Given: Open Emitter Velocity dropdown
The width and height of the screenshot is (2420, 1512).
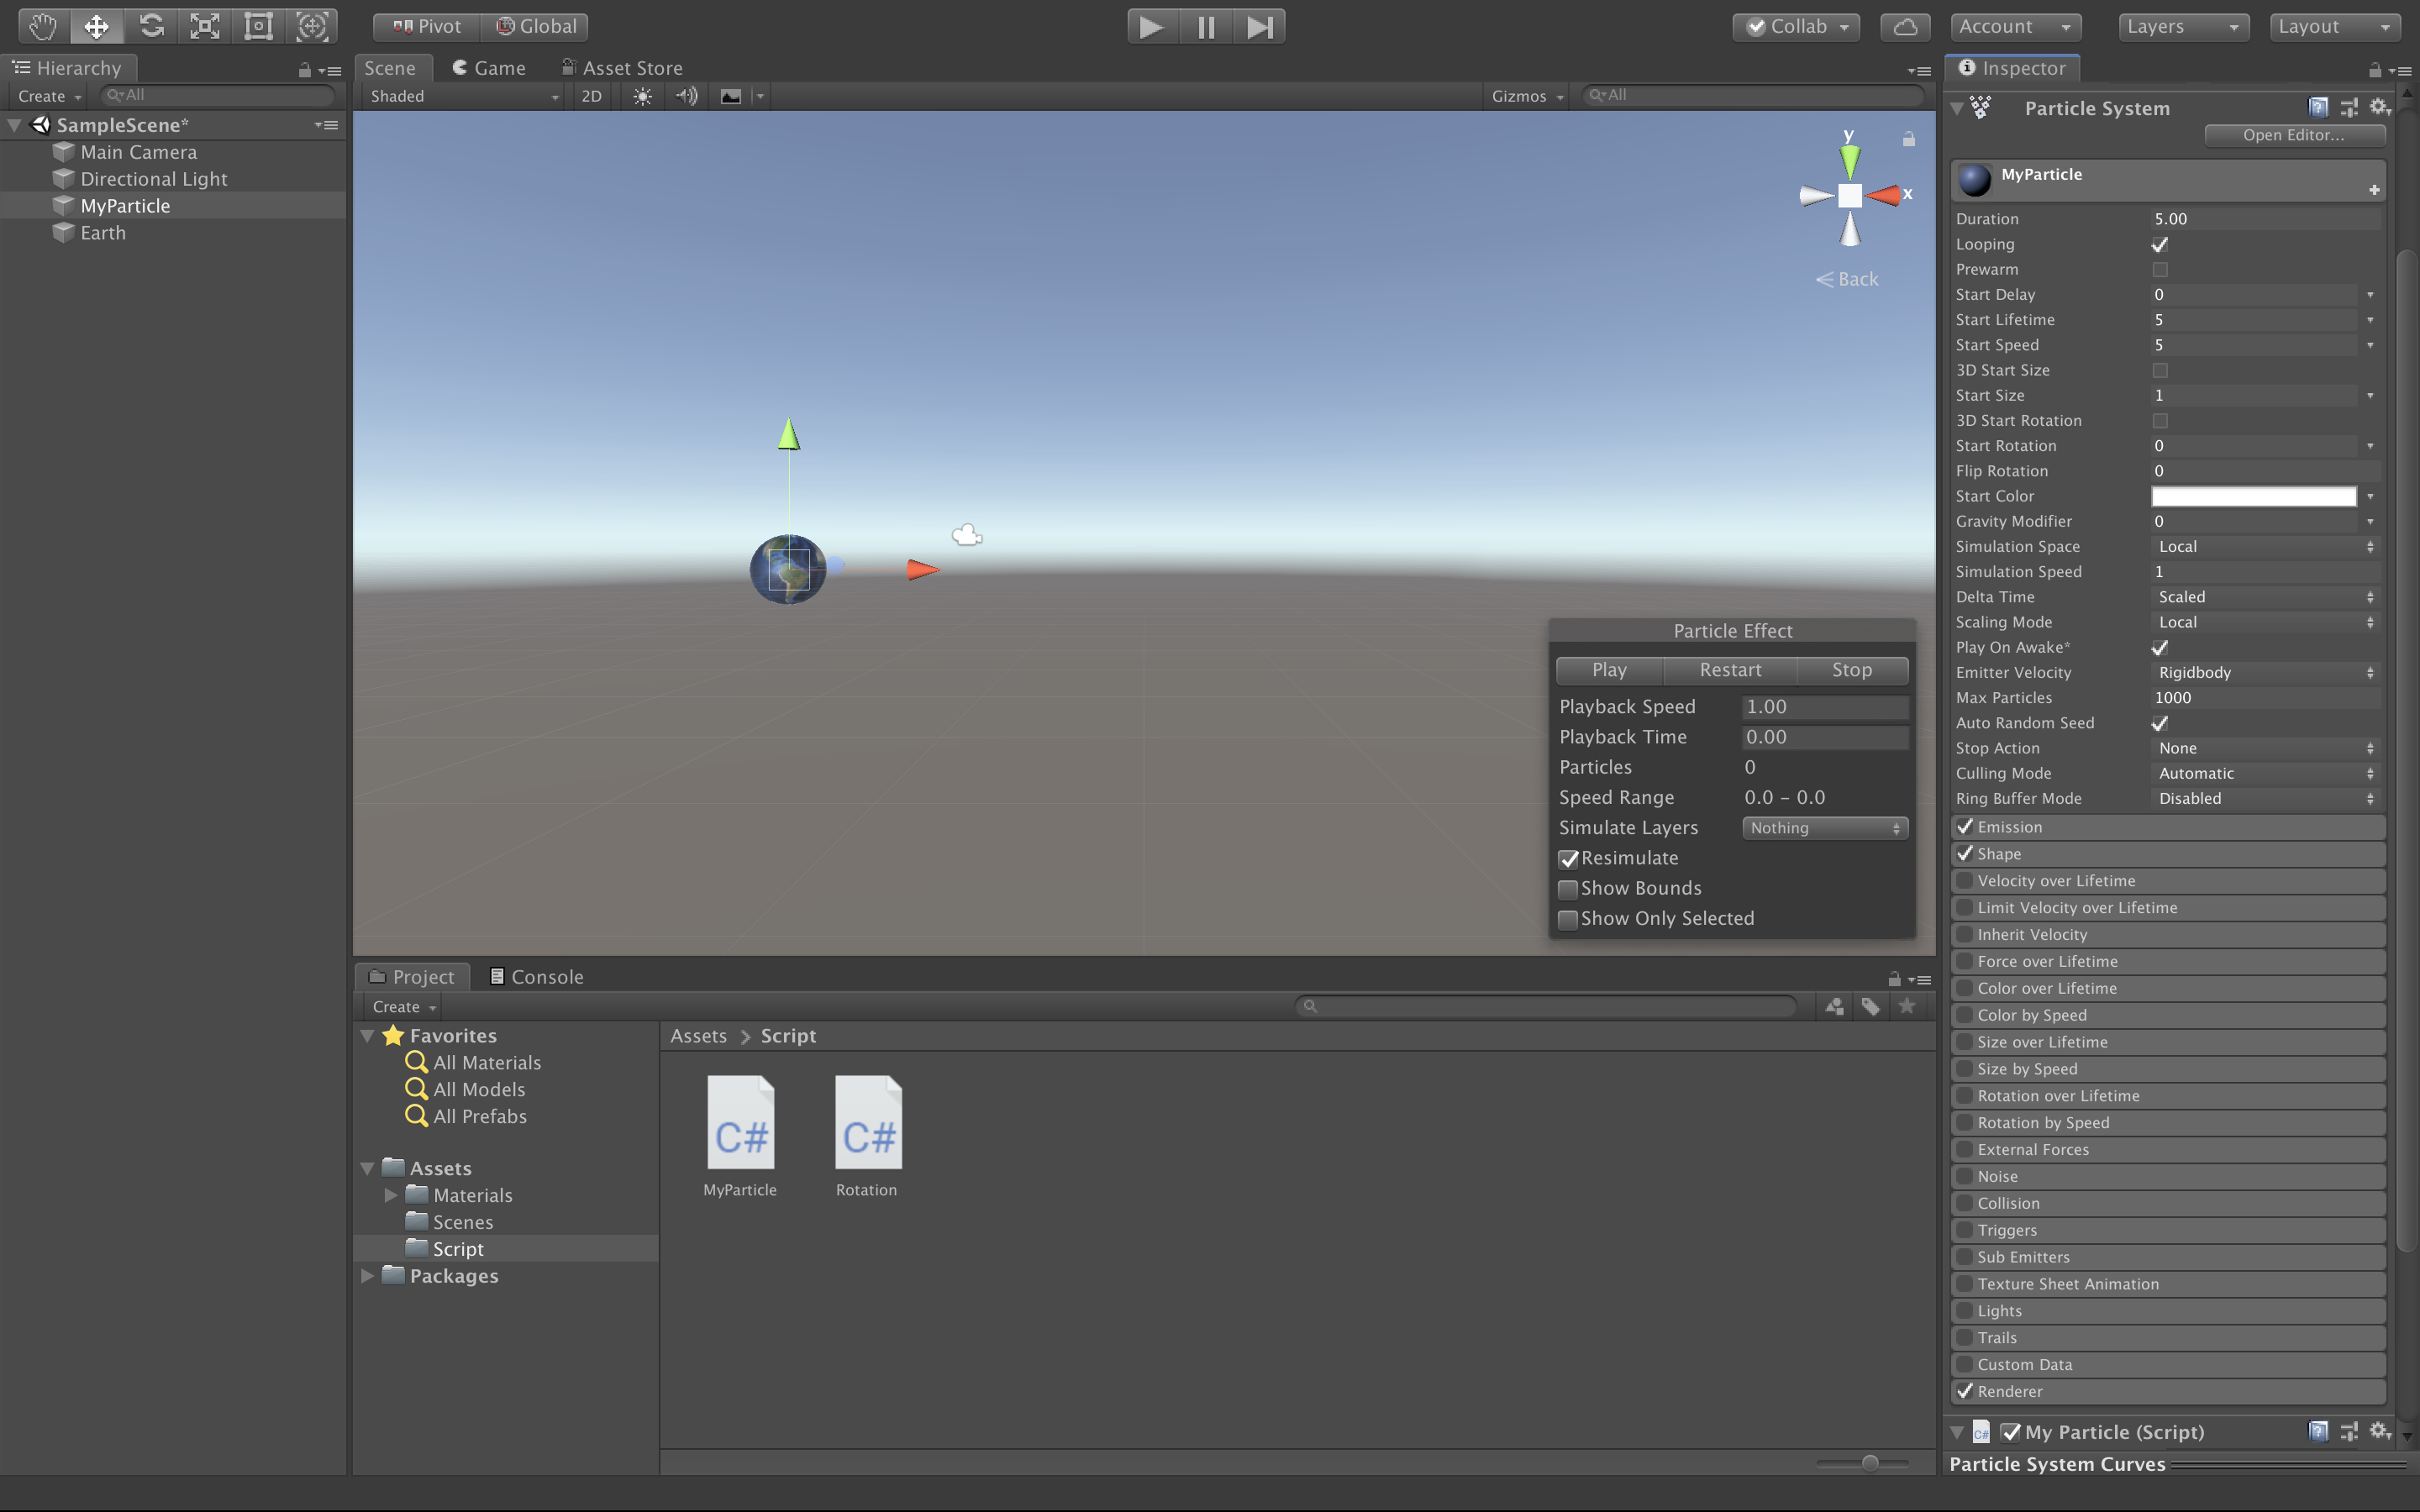Looking at the screenshot, I should [x=2265, y=673].
